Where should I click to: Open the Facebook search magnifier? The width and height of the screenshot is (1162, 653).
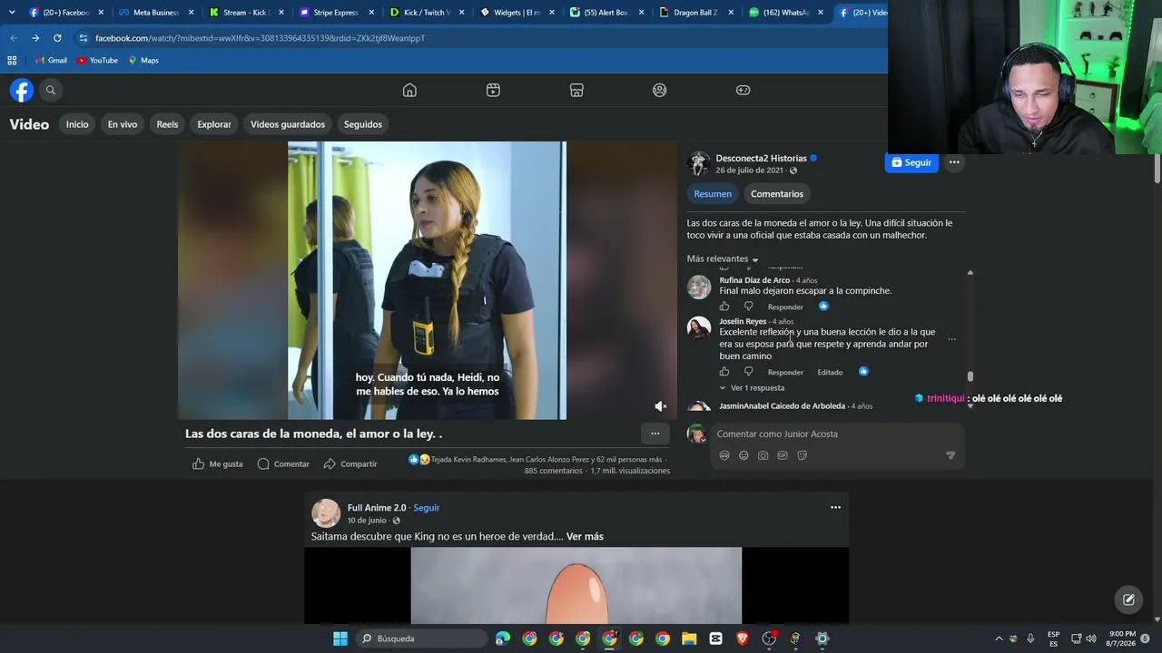coord(51,90)
